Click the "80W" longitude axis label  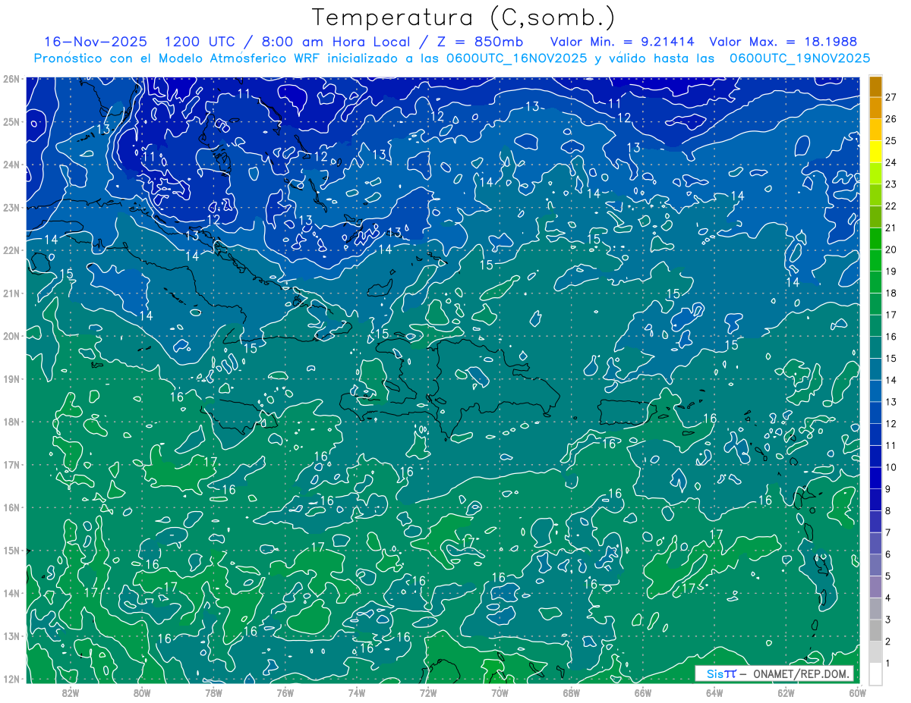pos(141,692)
